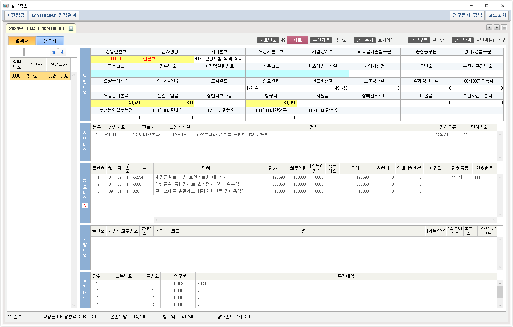
Task: Open EghisRadar 점검결과
Action: tap(54, 15)
